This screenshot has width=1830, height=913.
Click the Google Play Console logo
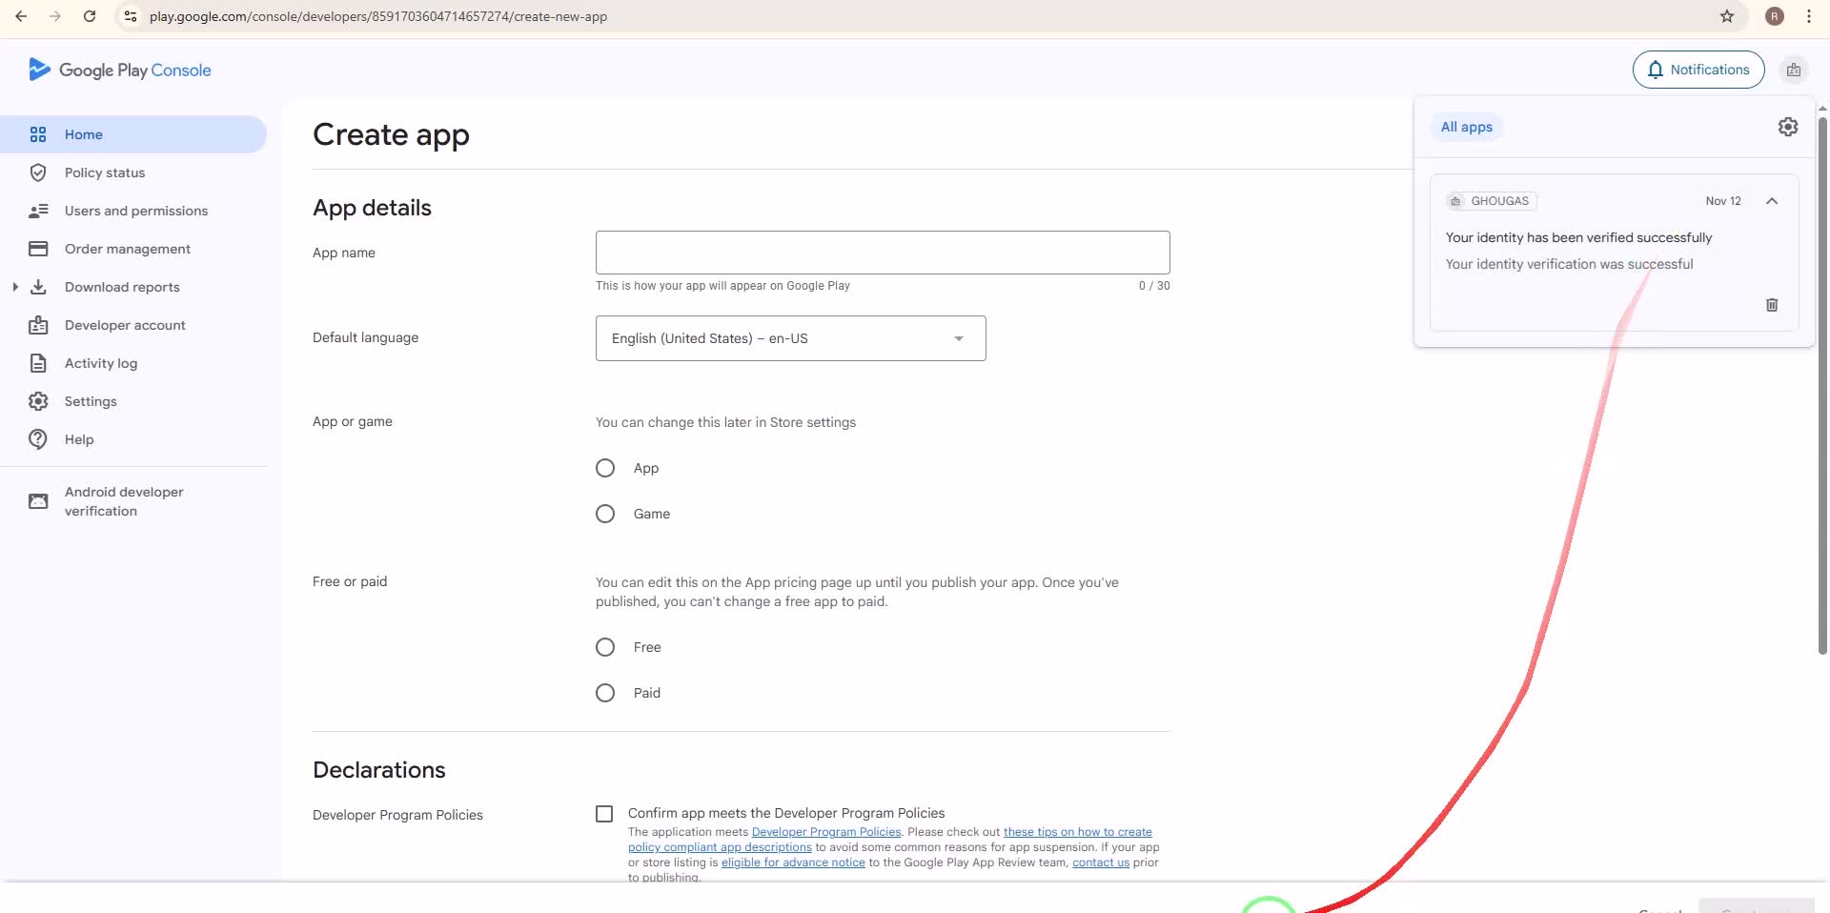click(x=120, y=70)
